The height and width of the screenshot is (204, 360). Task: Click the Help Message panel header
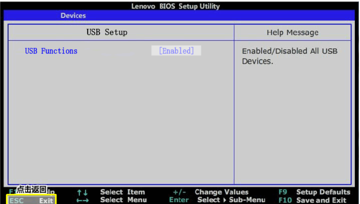pos(292,33)
